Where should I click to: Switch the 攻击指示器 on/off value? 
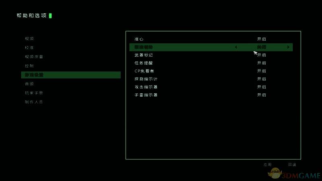point(262,87)
